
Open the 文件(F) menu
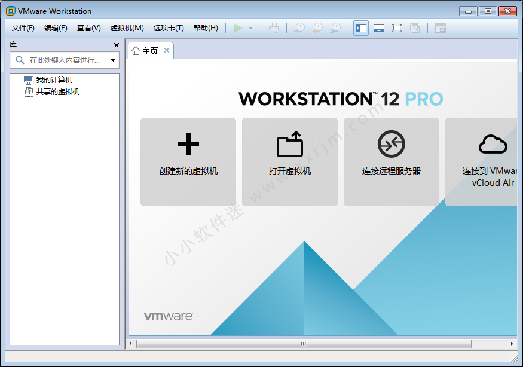[x=23, y=28]
